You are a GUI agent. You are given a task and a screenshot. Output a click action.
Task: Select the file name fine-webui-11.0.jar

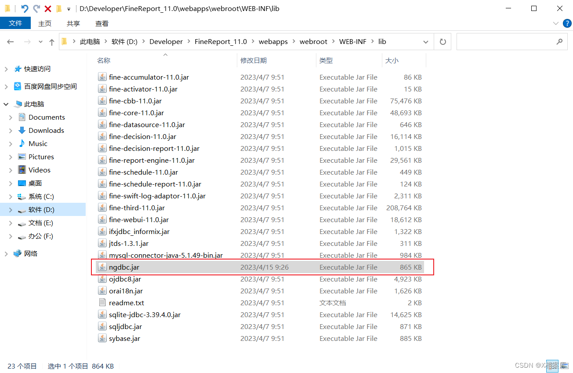click(139, 219)
